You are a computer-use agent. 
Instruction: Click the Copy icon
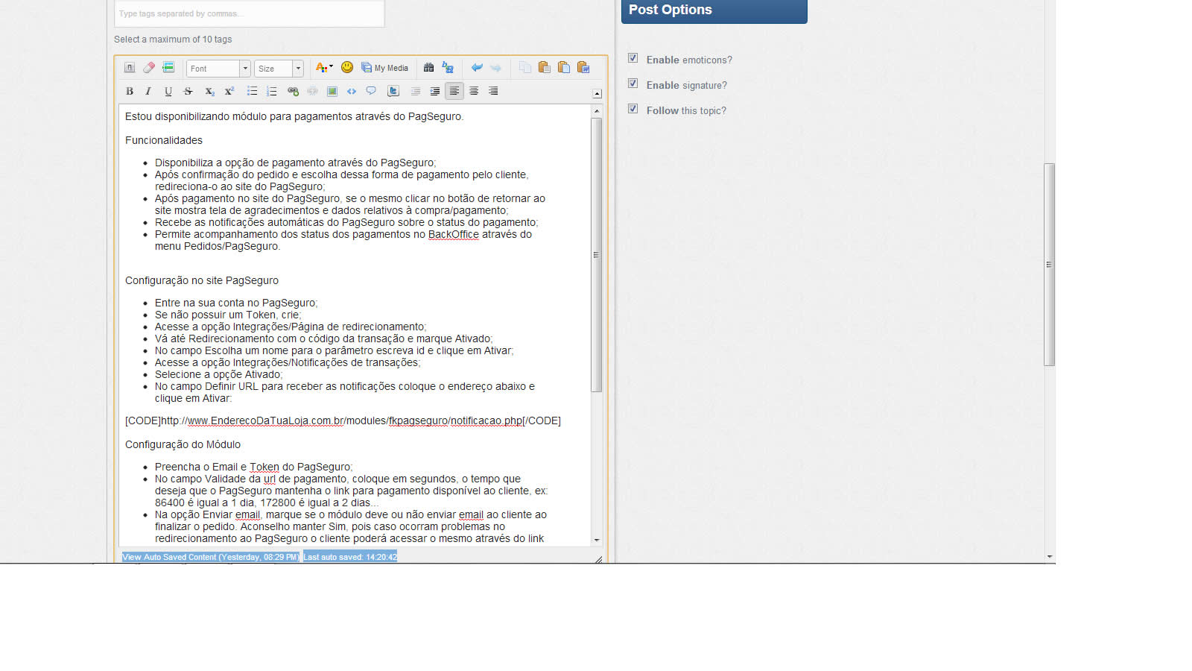pyautogui.click(x=525, y=68)
